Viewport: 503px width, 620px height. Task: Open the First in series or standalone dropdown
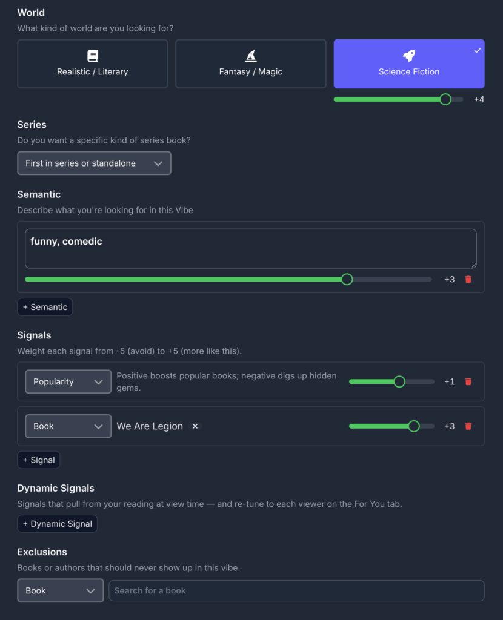tap(94, 163)
